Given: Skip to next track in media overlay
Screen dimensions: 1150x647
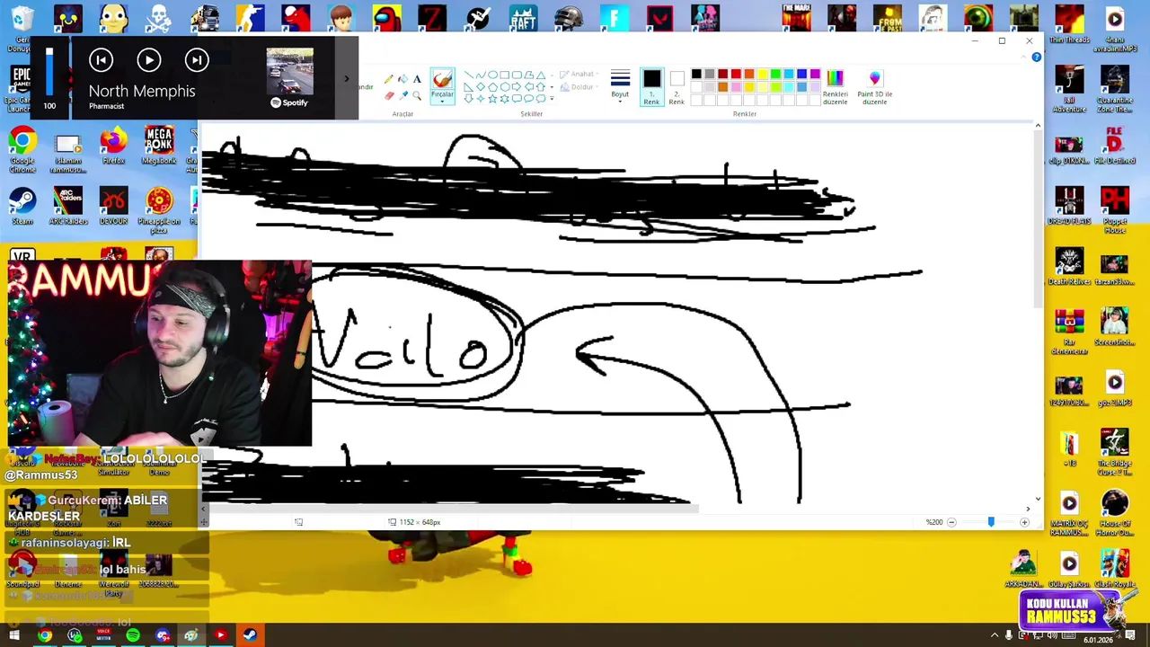Looking at the screenshot, I should (x=196, y=60).
